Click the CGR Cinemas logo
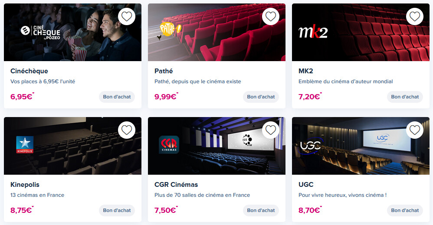The image size is (433, 225). coord(169,145)
